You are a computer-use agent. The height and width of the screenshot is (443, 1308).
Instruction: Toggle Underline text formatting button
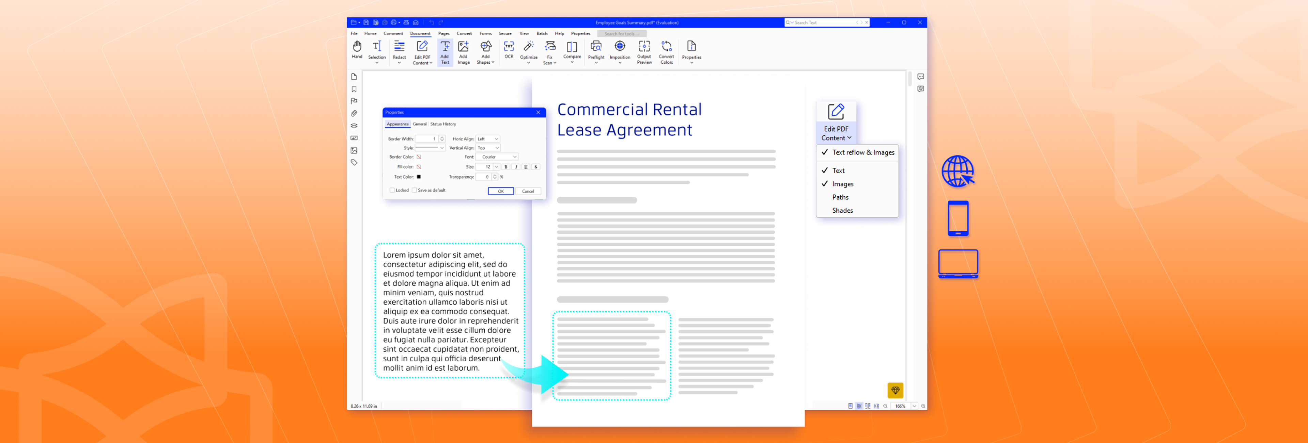[526, 166]
